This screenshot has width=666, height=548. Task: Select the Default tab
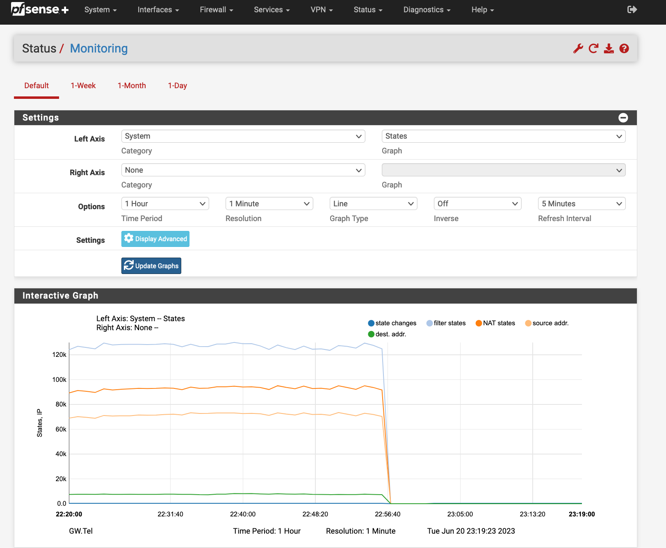(36, 86)
